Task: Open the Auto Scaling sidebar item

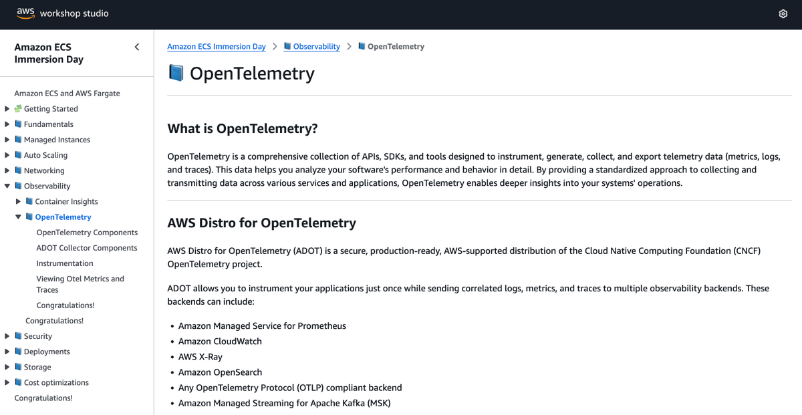Action: pyautogui.click(x=45, y=155)
